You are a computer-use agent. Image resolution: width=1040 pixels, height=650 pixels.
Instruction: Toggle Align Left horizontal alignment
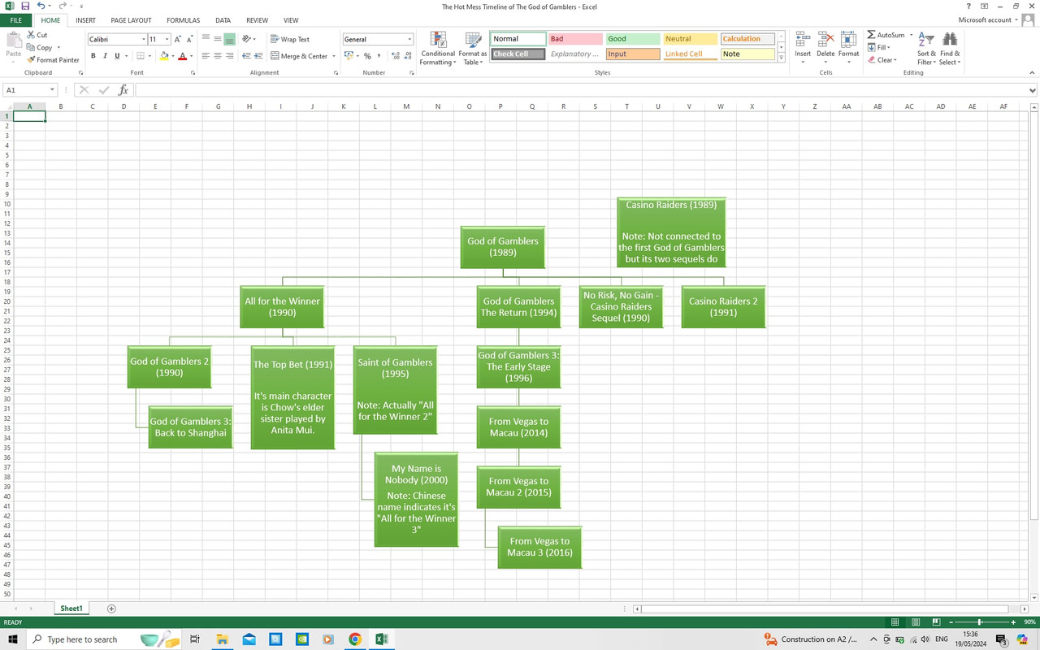coord(206,56)
